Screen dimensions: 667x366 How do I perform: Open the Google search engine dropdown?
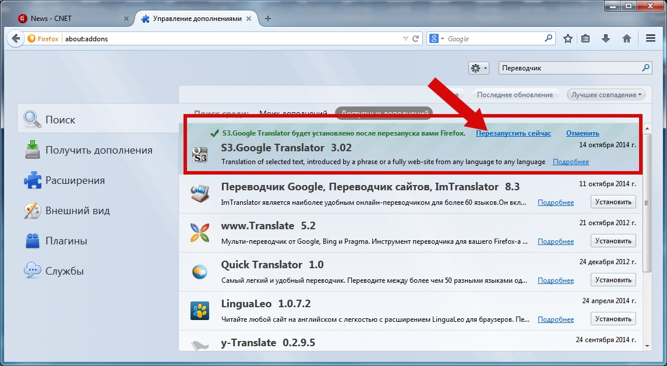[x=437, y=38]
